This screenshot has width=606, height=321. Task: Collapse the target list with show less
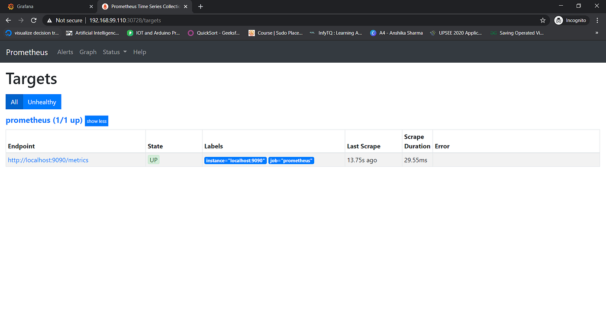(x=97, y=121)
